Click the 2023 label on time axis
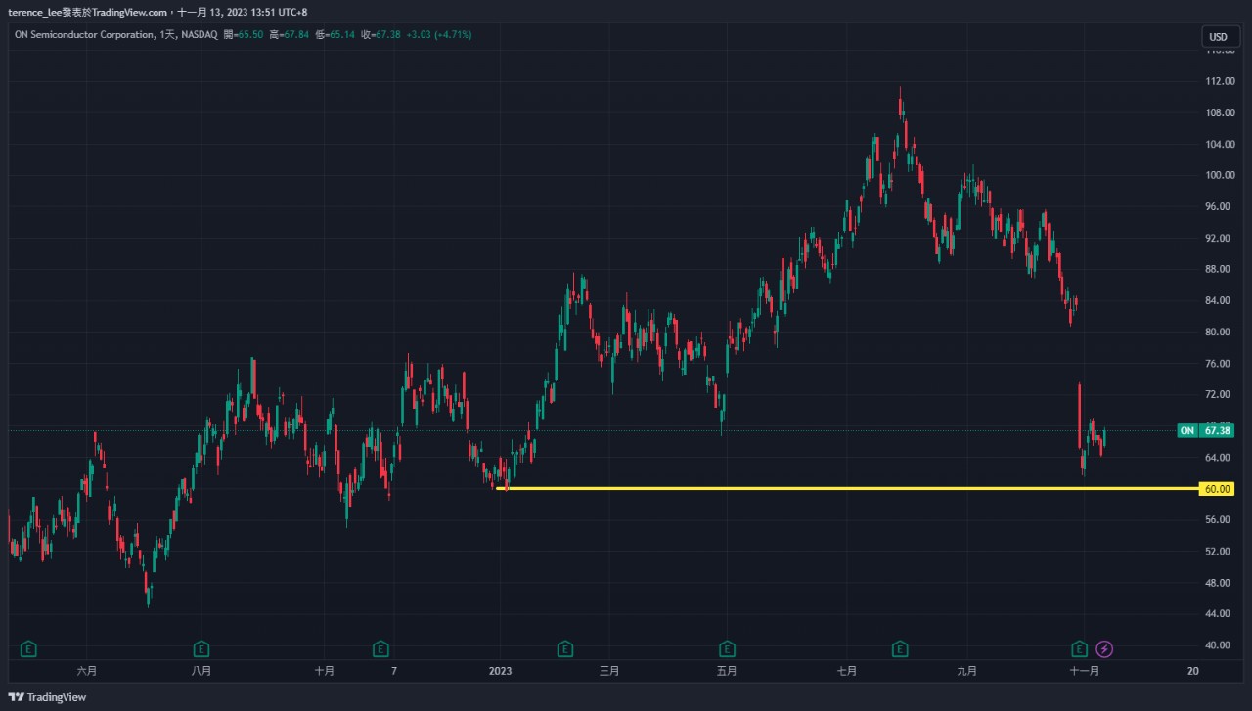Image resolution: width=1252 pixels, height=711 pixels. [500, 671]
